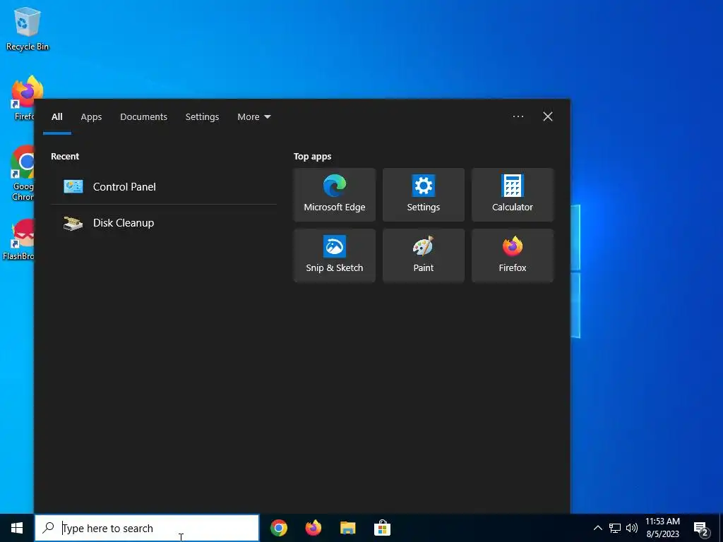Open network status tray icon

tap(615, 528)
